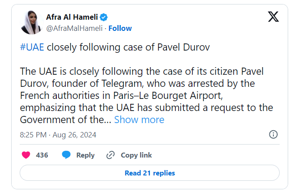Expand the tweet with Show more

139,119
